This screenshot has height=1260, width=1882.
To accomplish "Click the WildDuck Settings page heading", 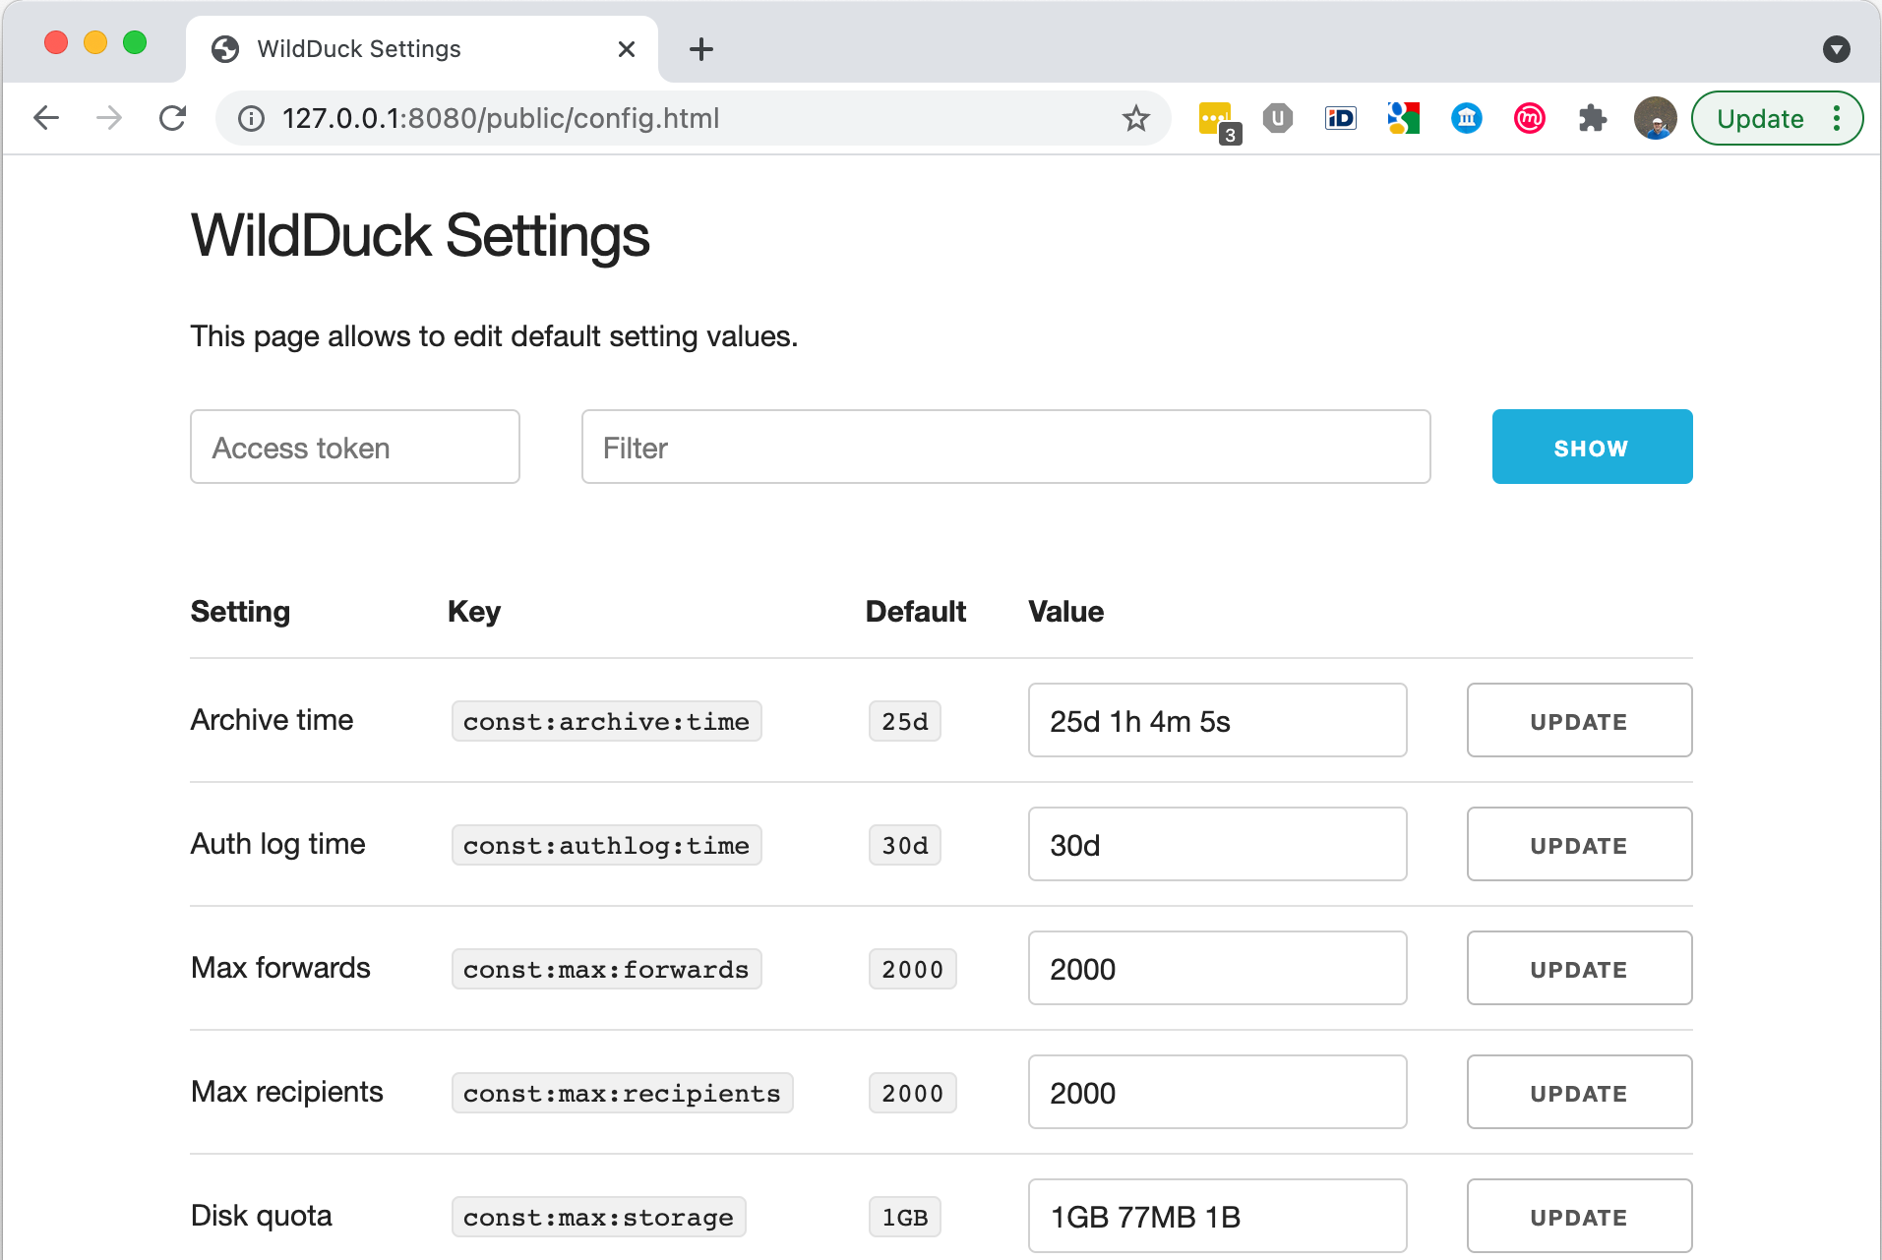I will coord(420,236).
